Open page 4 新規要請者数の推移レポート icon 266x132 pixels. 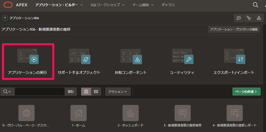tap(235, 113)
